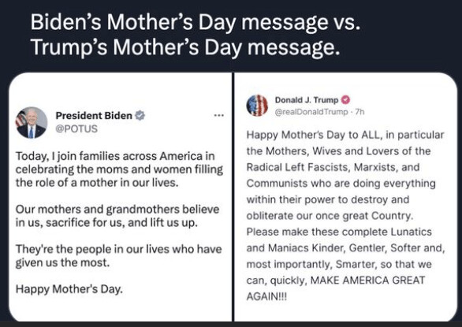Click the 'Our mothers and grandmothers believe' paragraph
This screenshot has height=327, width=462.
click(117, 216)
